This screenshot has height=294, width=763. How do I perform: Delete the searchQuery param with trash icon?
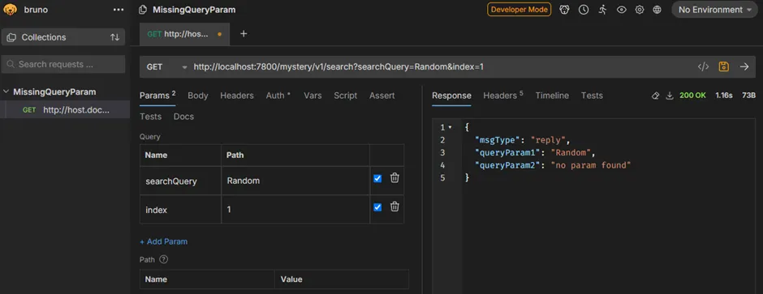pyautogui.click(x=394, y=178)
